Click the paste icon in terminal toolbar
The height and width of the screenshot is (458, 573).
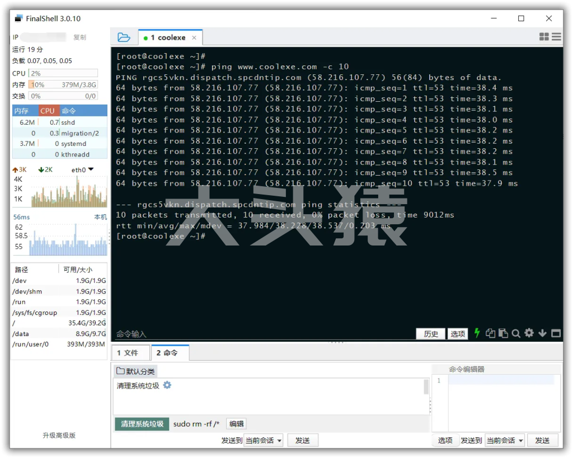[x=503, y=333]
